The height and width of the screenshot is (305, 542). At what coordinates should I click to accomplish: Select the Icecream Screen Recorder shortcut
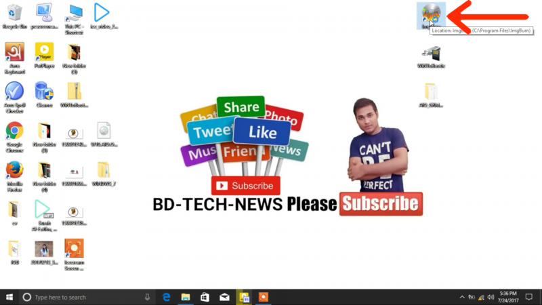[74, 256]
